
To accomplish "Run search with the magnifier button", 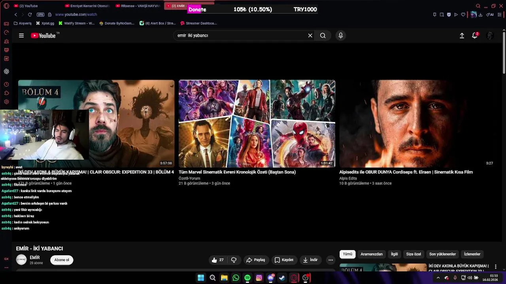I will point(323,35).
